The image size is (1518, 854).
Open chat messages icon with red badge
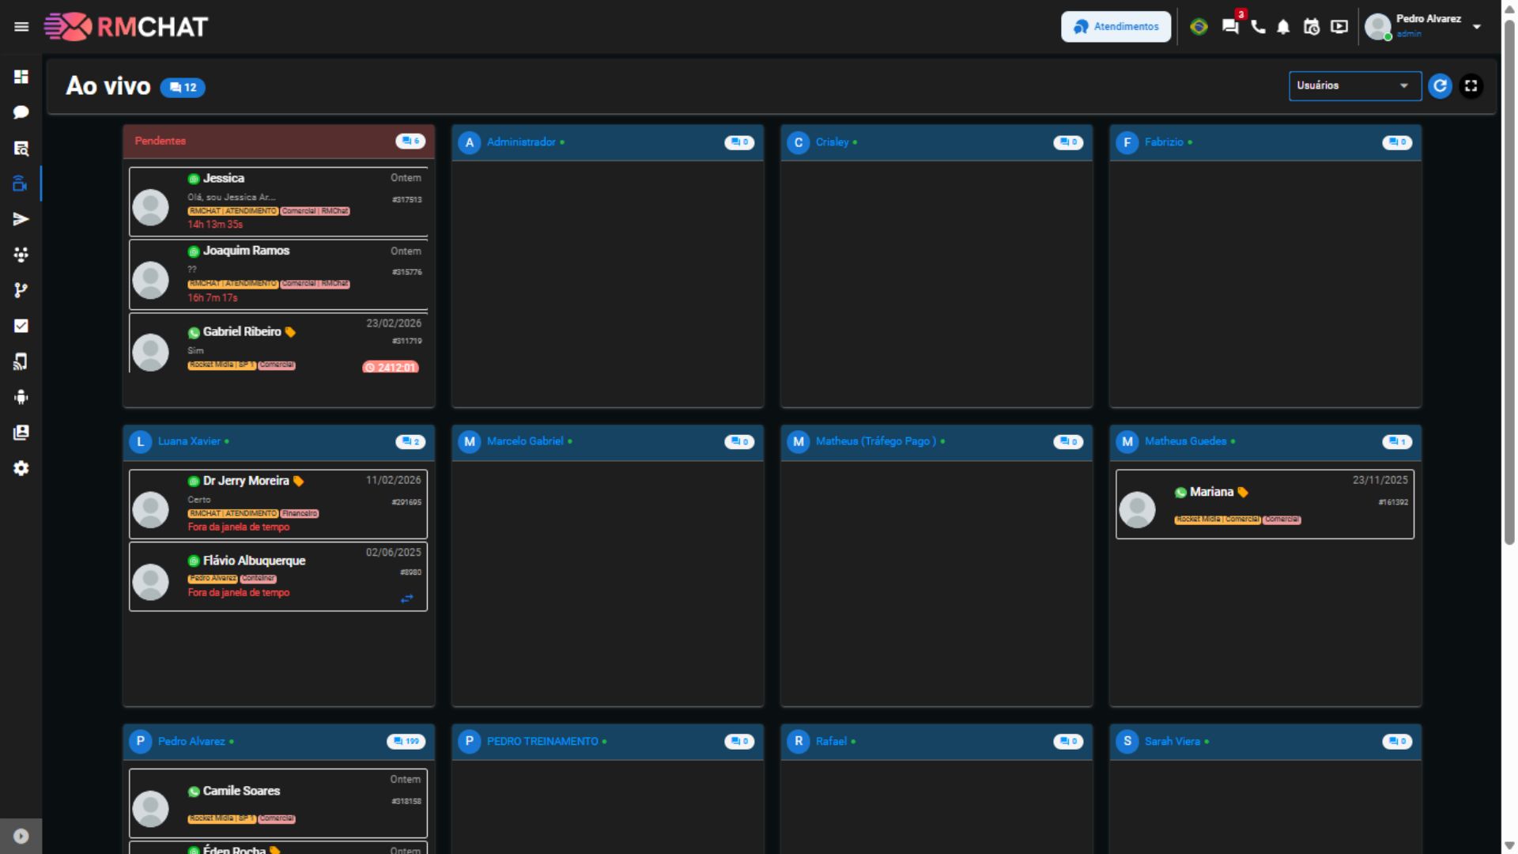(1230, 26)
